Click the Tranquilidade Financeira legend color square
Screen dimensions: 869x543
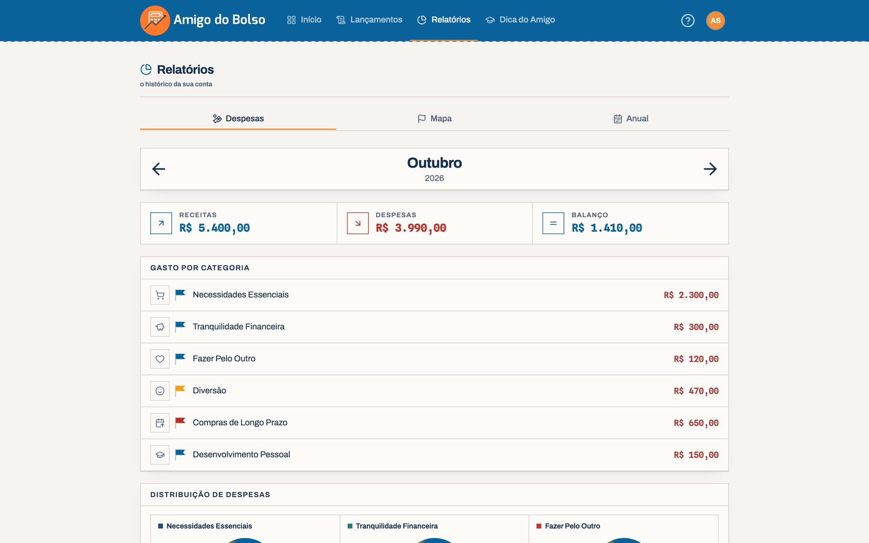tap(350, 526)
